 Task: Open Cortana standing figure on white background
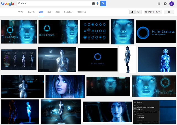(128, 60)
